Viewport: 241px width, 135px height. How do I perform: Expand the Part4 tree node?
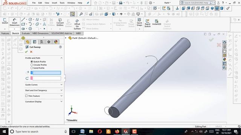(x=66, y=38)
